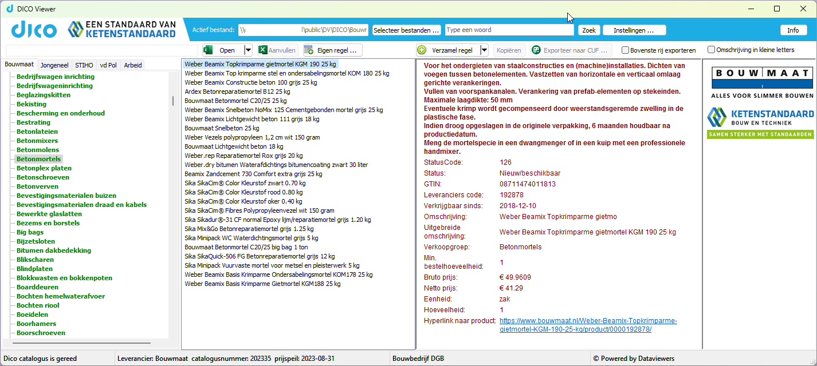Select Bekisting category

click(x=32, y=104)
